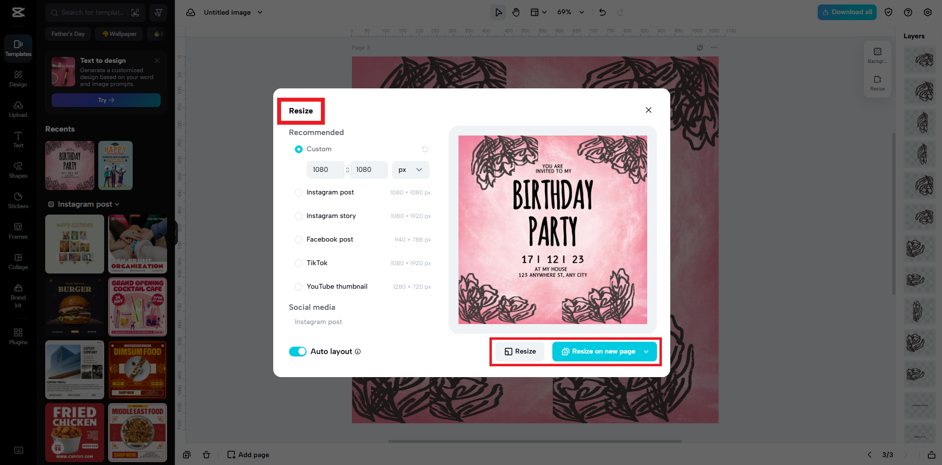Open the Frames sidebar panel
Screen dimensions: 942x465
18,231
